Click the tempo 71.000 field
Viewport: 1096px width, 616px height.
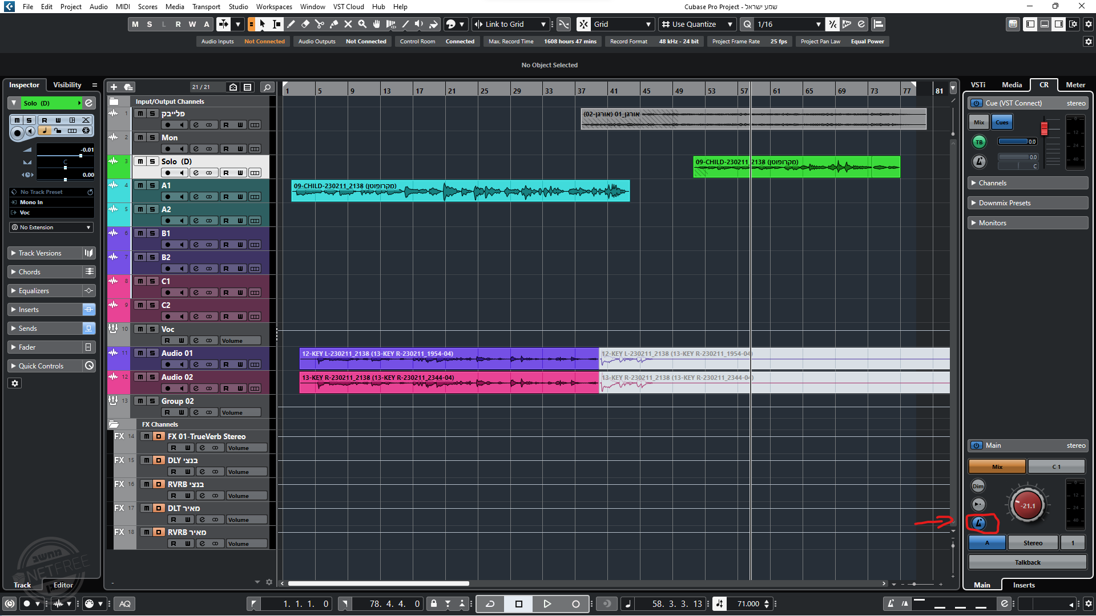coord(748,603)
